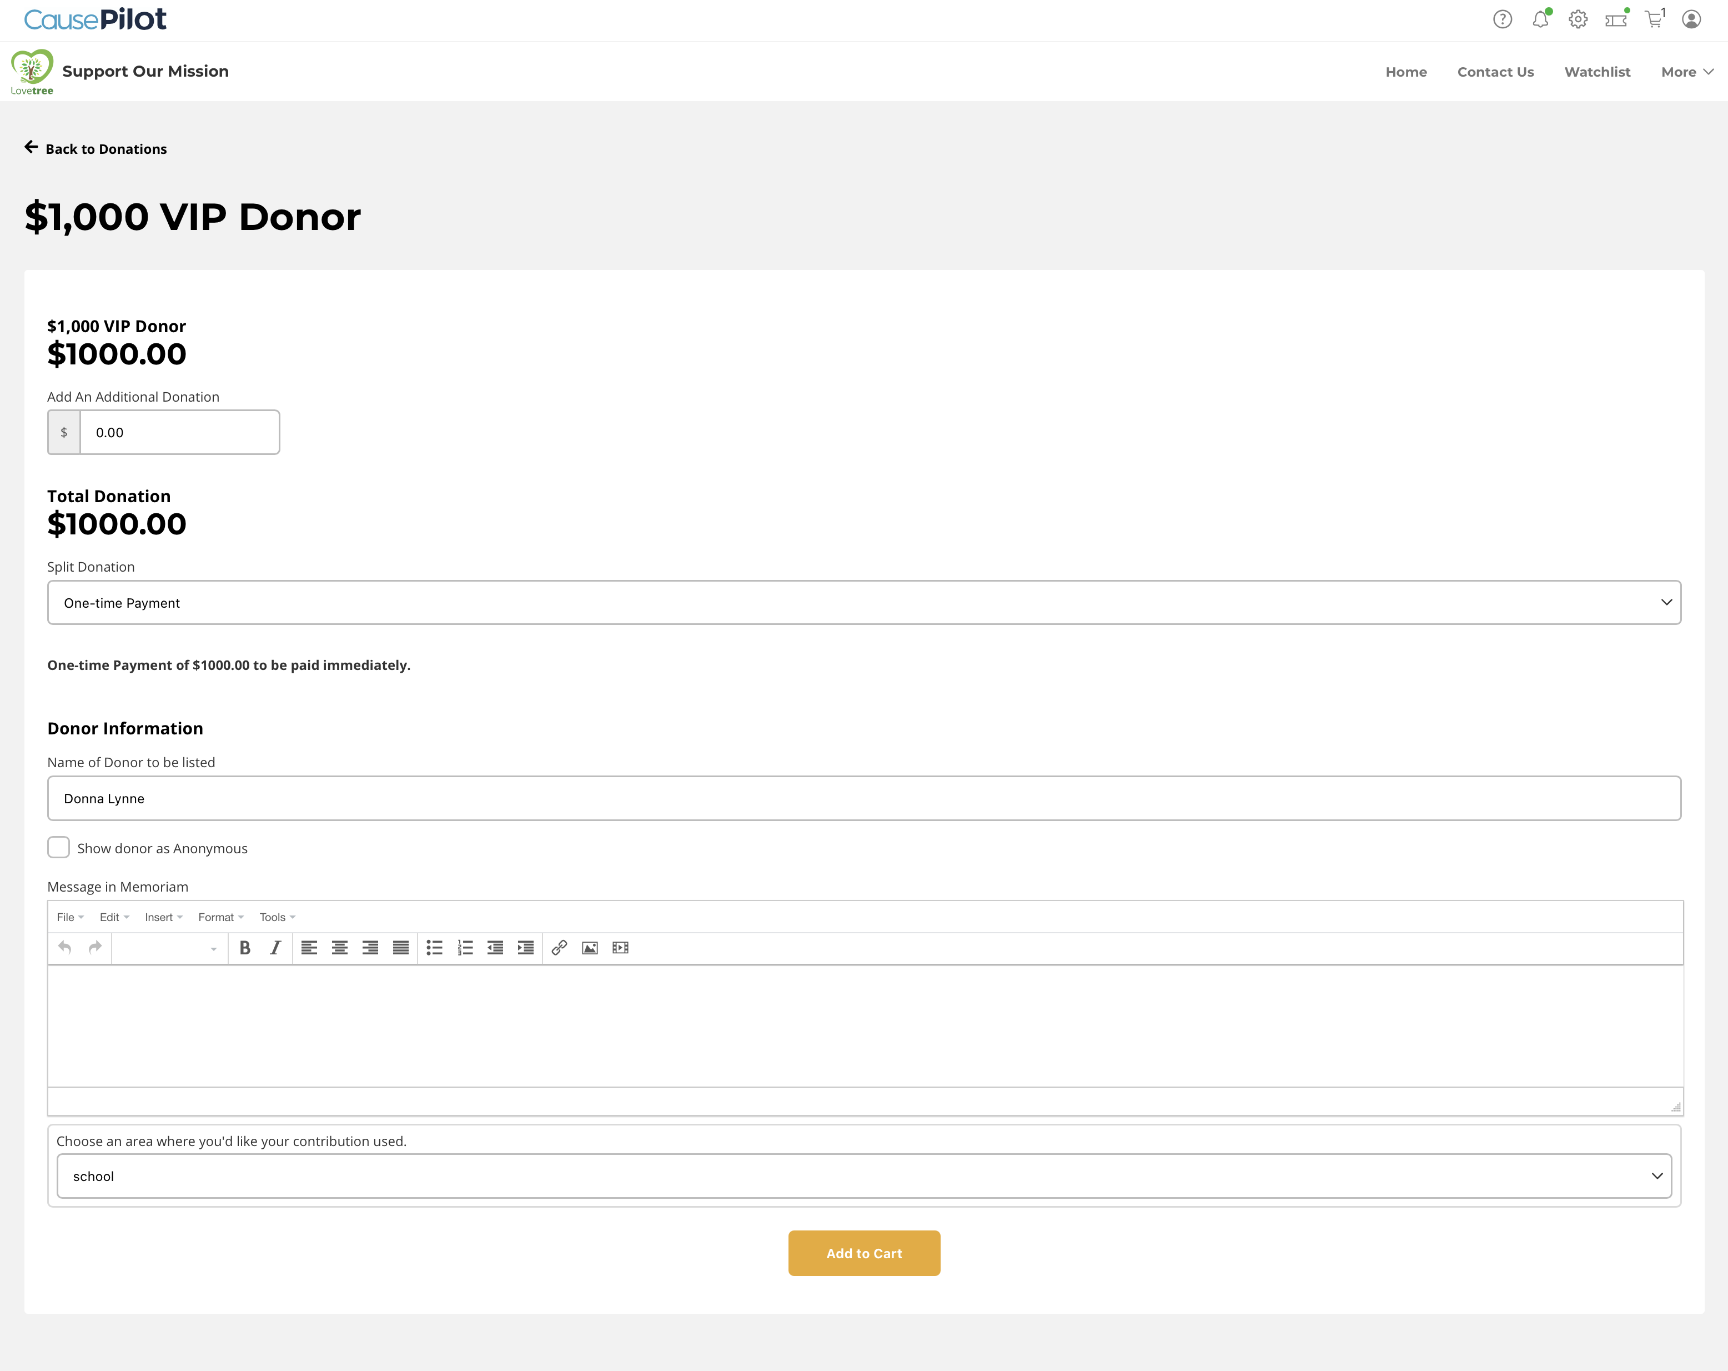Align text center in editor
This screenshot has width=1728, height=1371.
340,948
